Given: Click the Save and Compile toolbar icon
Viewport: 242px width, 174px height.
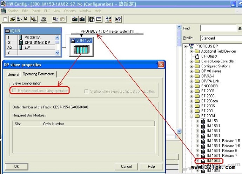Looking at the screenshot, I should pyautogui.click(x=34, y=19).
